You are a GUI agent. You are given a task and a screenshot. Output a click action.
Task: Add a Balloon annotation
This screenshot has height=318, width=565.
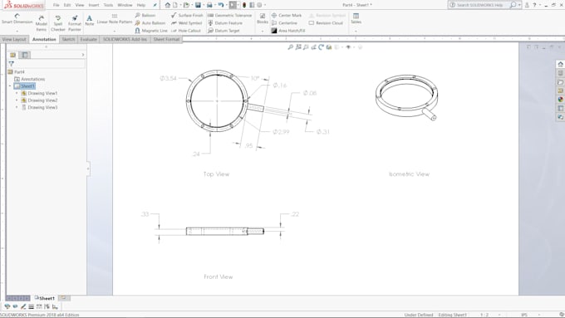pyautogui.click(x=145, y=16)
